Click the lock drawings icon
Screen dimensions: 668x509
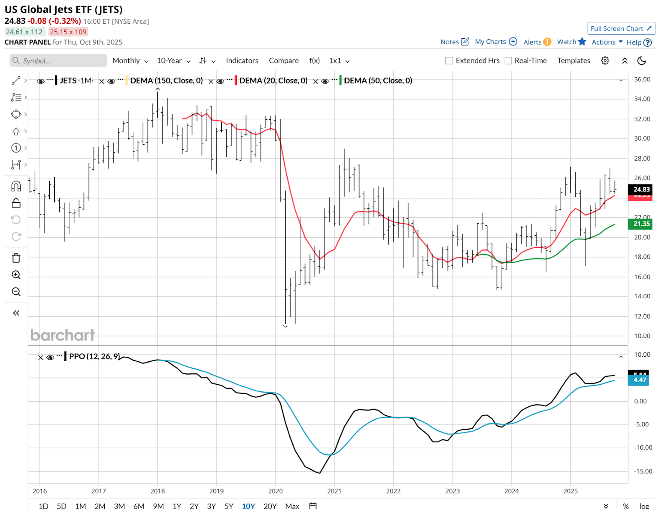(16, 203)
